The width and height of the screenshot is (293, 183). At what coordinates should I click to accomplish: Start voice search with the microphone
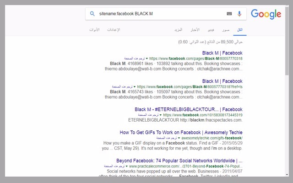(x=239, y=14)
